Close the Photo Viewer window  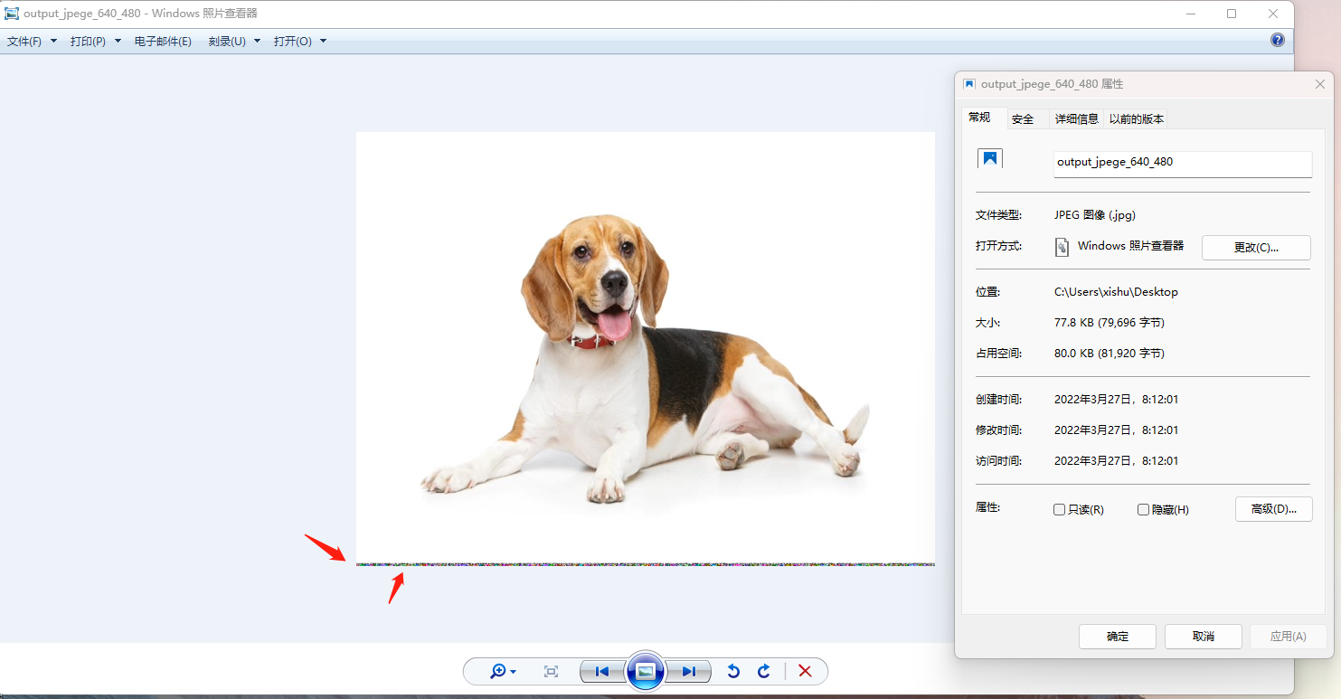click(x=1273, y=14)
